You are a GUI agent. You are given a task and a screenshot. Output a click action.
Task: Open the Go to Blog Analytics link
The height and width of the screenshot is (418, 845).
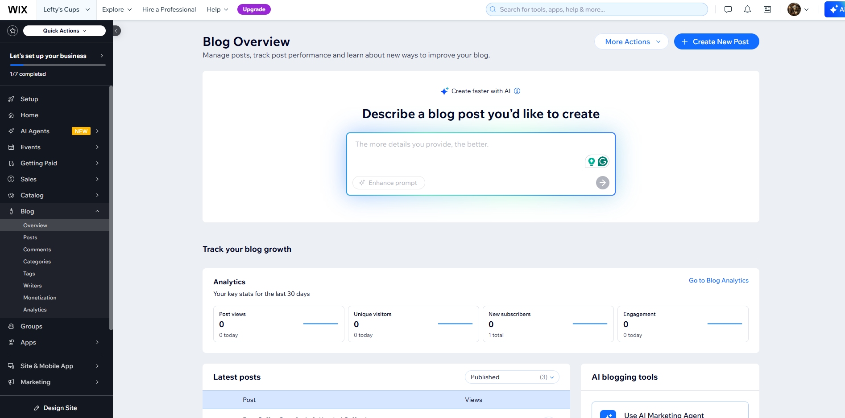718,280
